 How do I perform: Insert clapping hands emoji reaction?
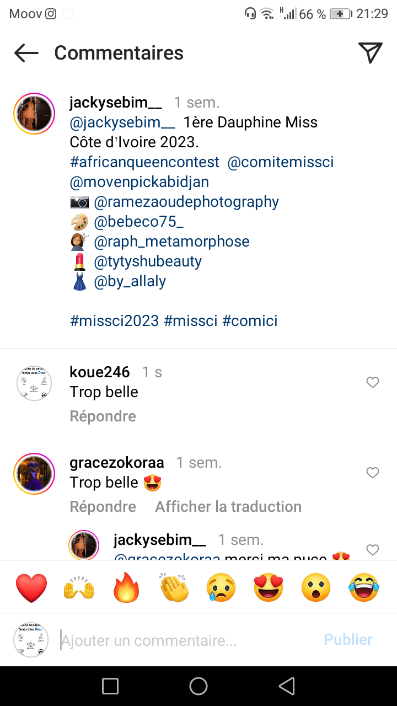pos(174,587)
